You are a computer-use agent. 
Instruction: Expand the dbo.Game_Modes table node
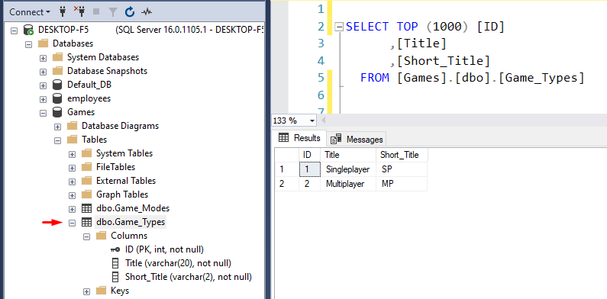pos(72,209)
